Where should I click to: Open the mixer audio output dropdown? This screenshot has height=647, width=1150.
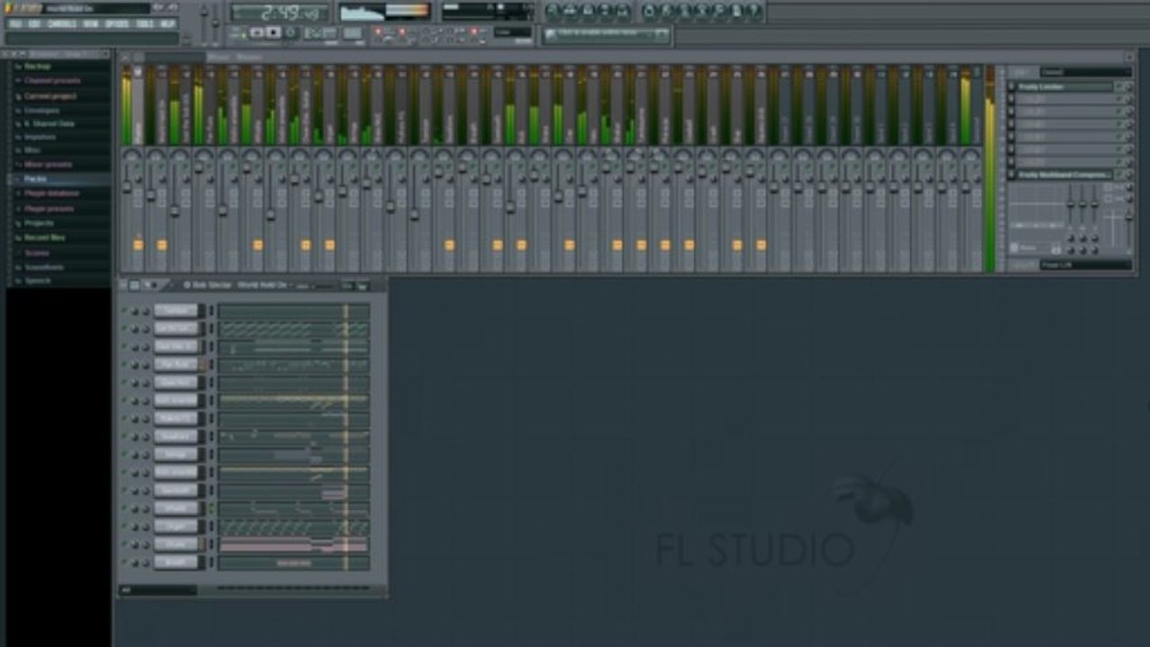[1086, 265]
